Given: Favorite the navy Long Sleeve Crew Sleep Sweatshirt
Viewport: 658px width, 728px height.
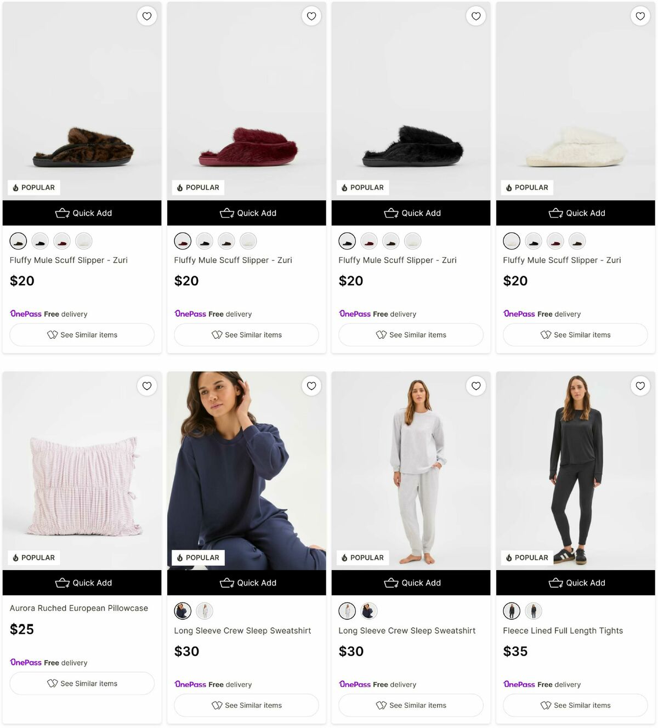Looking at the screenshot, I should (311, 386).
